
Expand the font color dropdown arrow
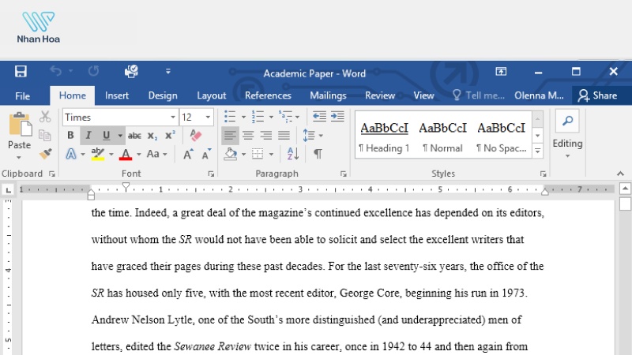coord(139,154)
